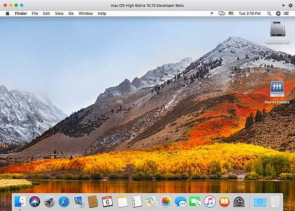The width and height of the screenshot is (295, 211).
Task: Open Mail stamp icon in Dock
Action: (78, 202)
